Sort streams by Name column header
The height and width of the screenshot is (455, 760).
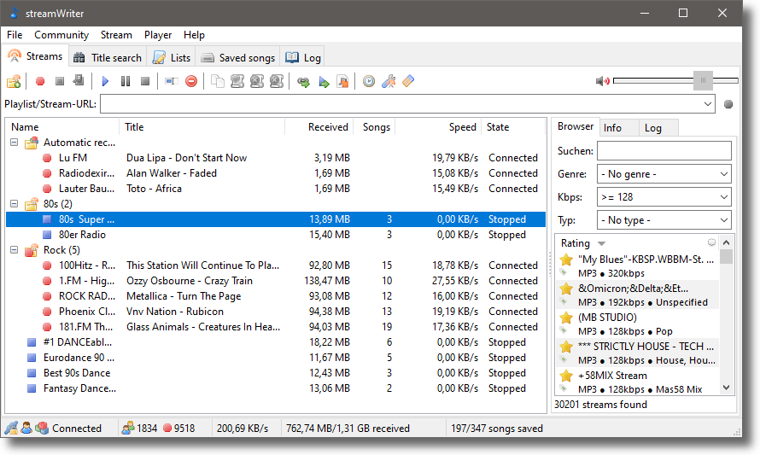(x=63, y=127)
